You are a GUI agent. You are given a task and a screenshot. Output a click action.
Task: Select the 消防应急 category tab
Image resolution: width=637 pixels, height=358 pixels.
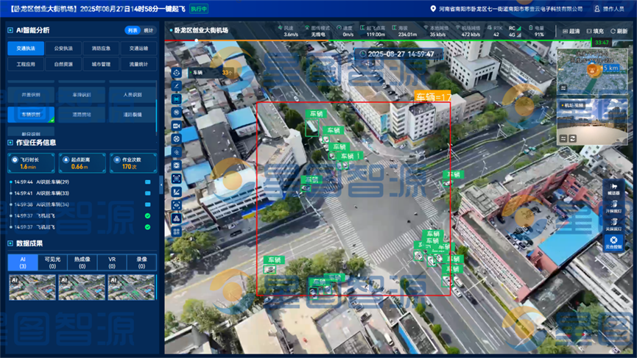tap(101, 49)
